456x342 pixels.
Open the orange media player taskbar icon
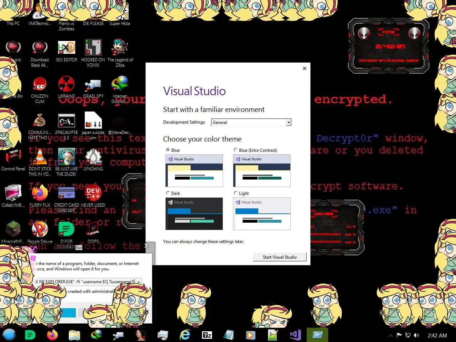click(251, 335)
